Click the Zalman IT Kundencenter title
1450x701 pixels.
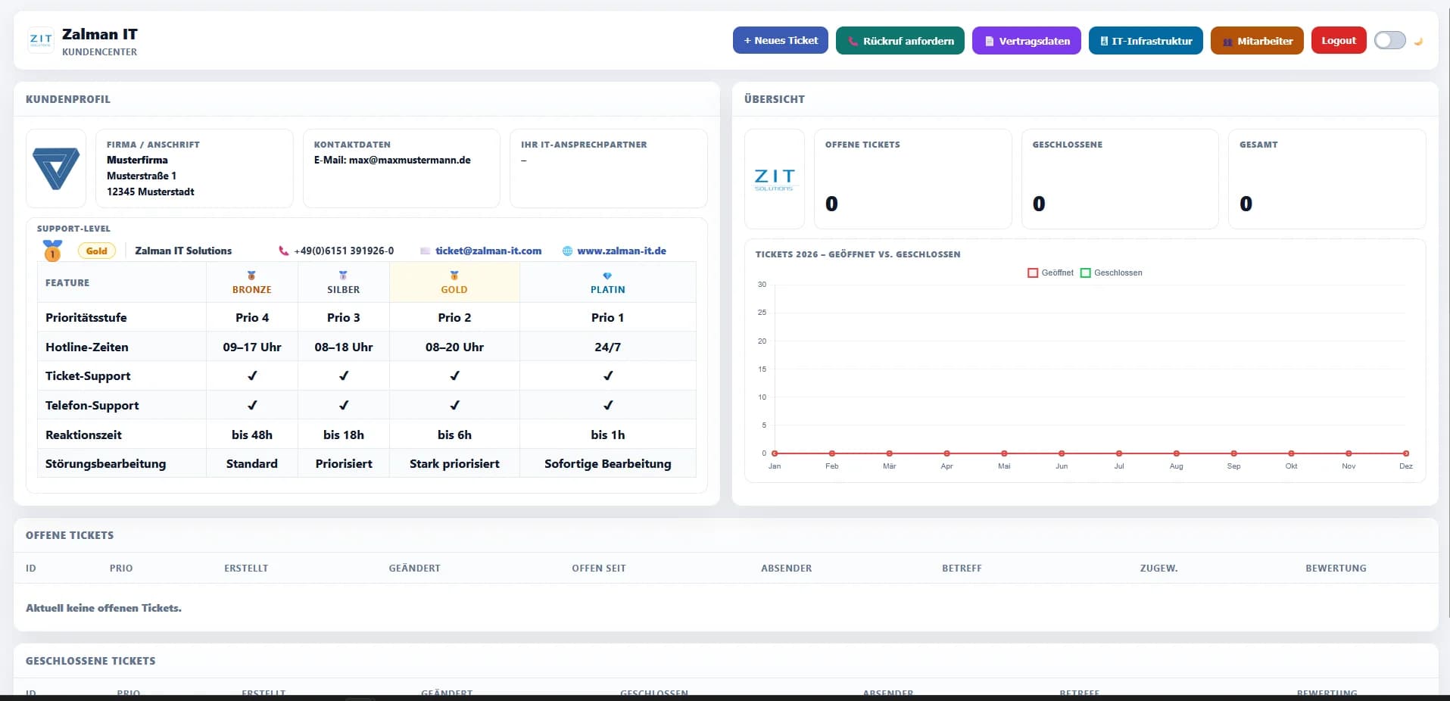tap(100, 42)
